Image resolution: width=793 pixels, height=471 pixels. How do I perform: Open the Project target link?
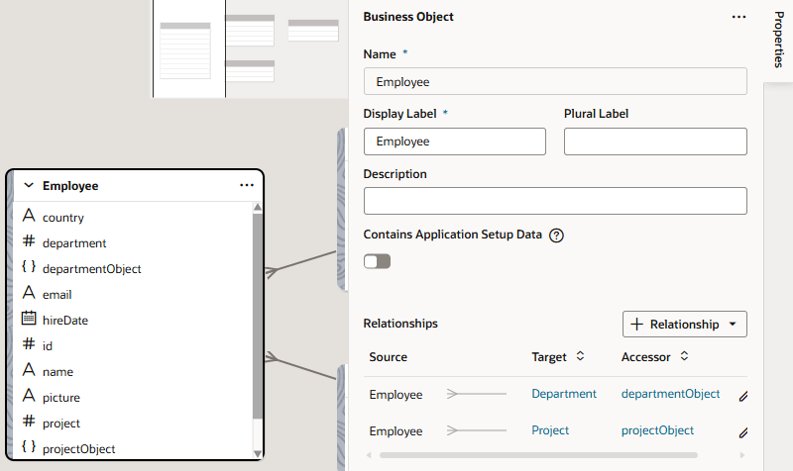tap(550, 430)
